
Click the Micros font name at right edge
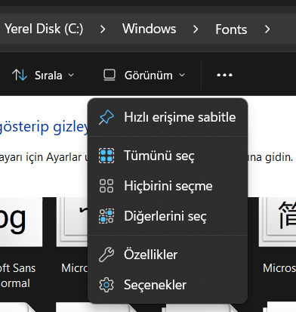pos(279,268)
